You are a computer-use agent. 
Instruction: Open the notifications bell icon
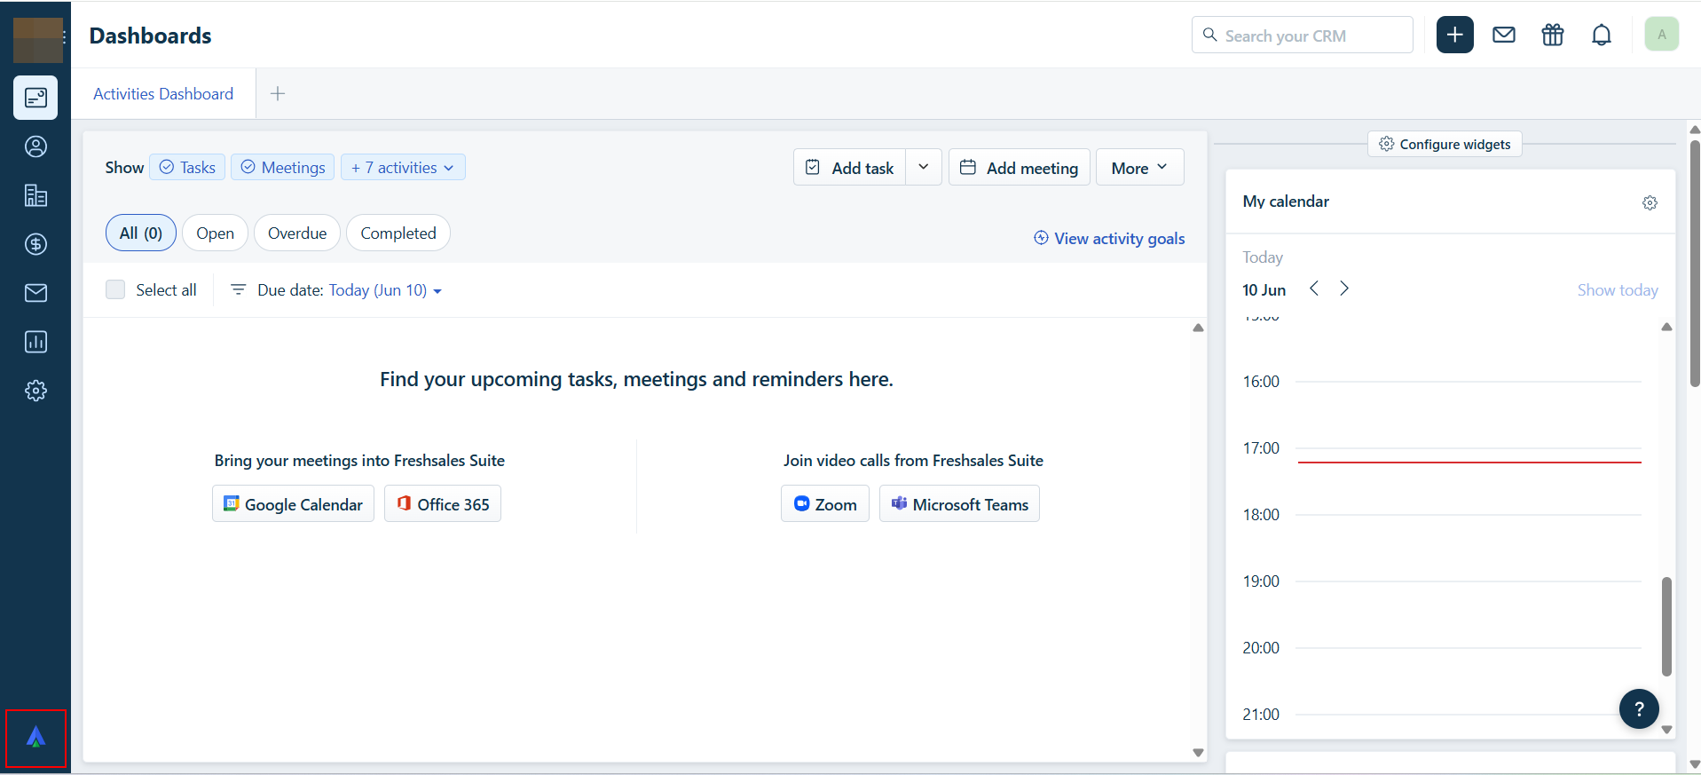pos(1601,36)
